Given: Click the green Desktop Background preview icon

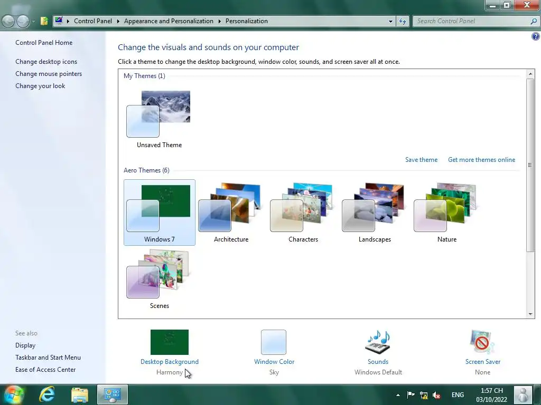Looking at the screenshot, I should pos(170,342).
